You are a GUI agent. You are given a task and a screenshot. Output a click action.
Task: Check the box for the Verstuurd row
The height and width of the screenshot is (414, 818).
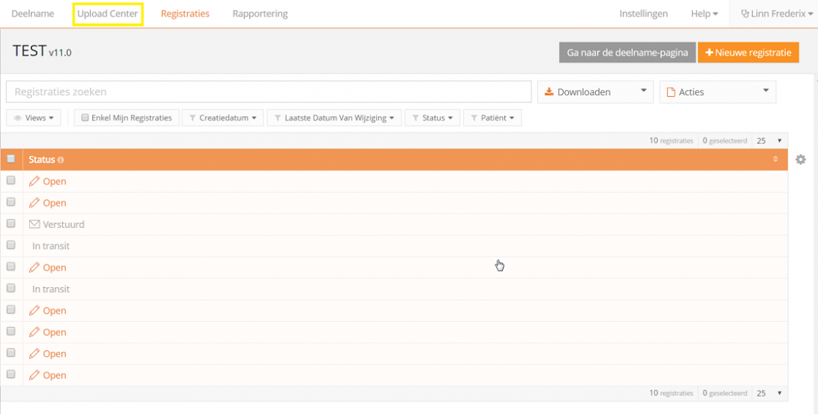pos(11,224)
